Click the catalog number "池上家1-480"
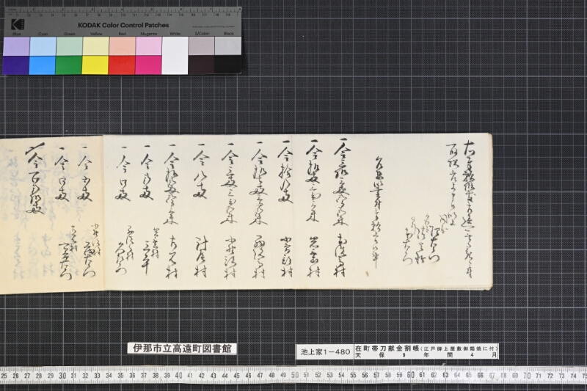Image resolution: width=587 pixels, height=391 pixels. coord(325,351)
